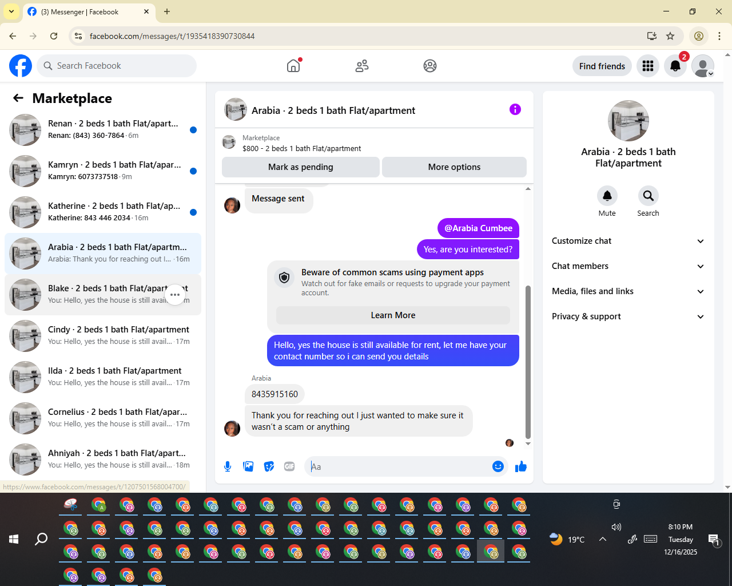Viewport: 732px width, 586px height.
Task: Open Windows notification center icon
Action: click(714, 539)
